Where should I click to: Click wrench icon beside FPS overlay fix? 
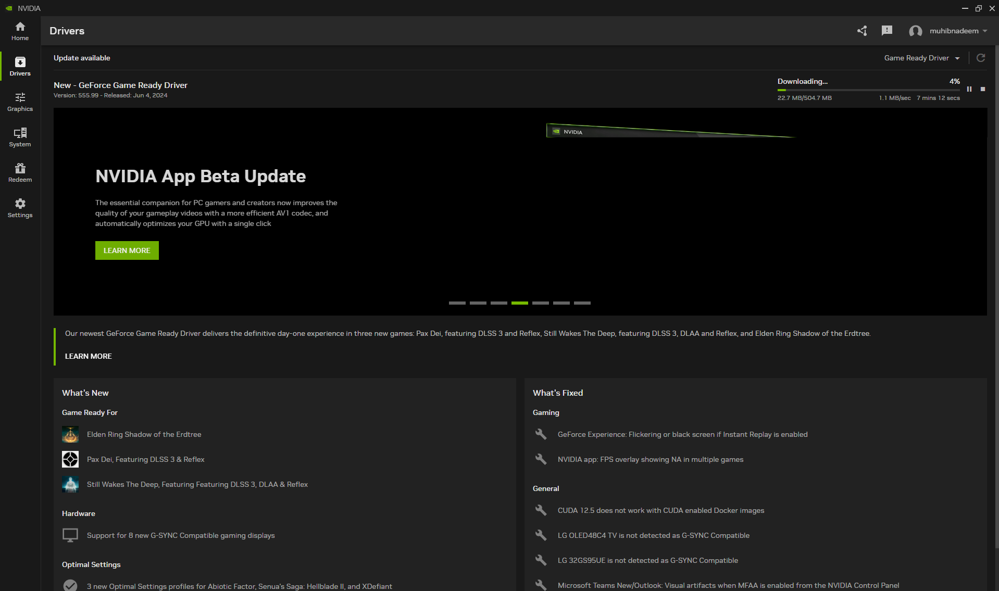(541, 459)
